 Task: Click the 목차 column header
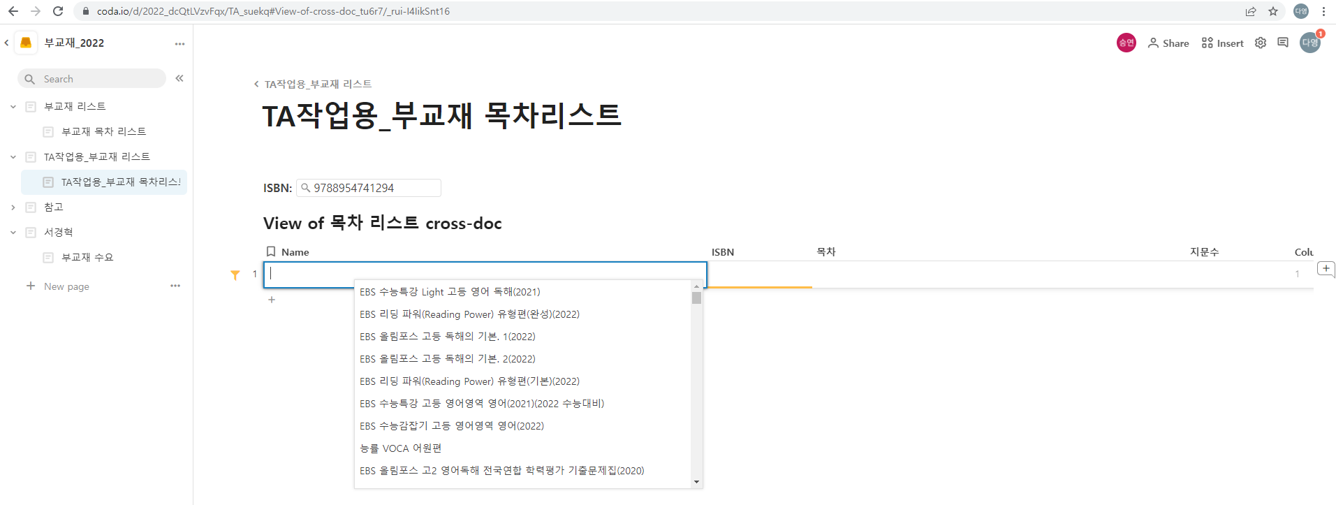[x=826, y=251]
